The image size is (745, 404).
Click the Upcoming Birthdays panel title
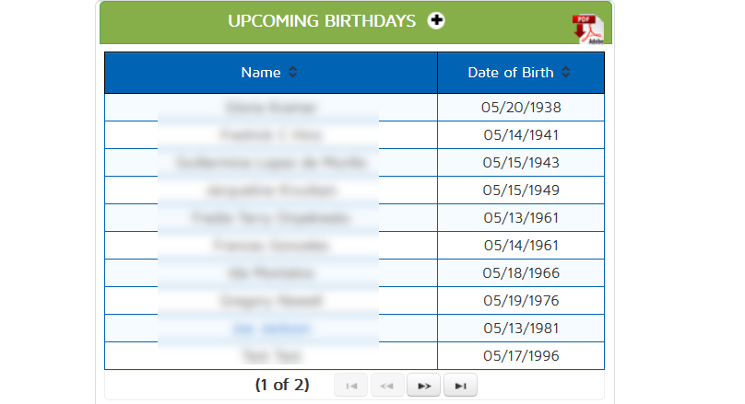322,21
